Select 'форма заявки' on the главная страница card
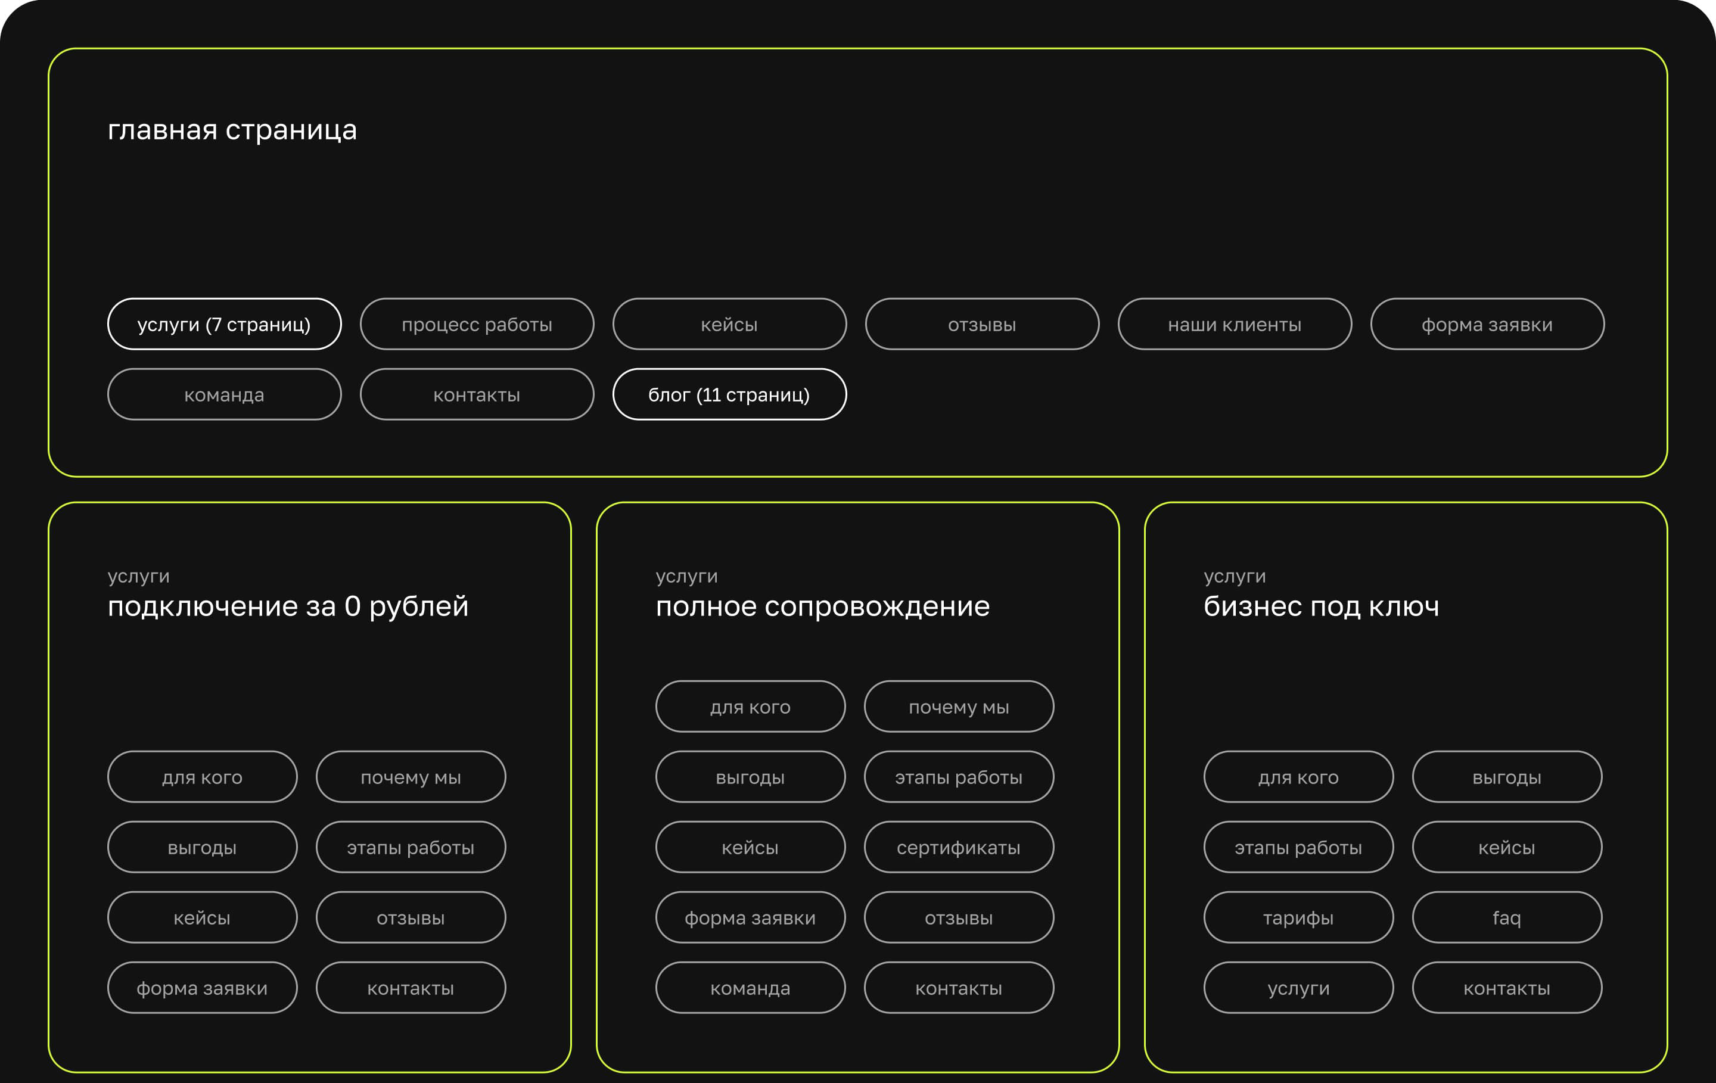Viewport: 1716px width, 1083px height. click(x=1487, y=324)
